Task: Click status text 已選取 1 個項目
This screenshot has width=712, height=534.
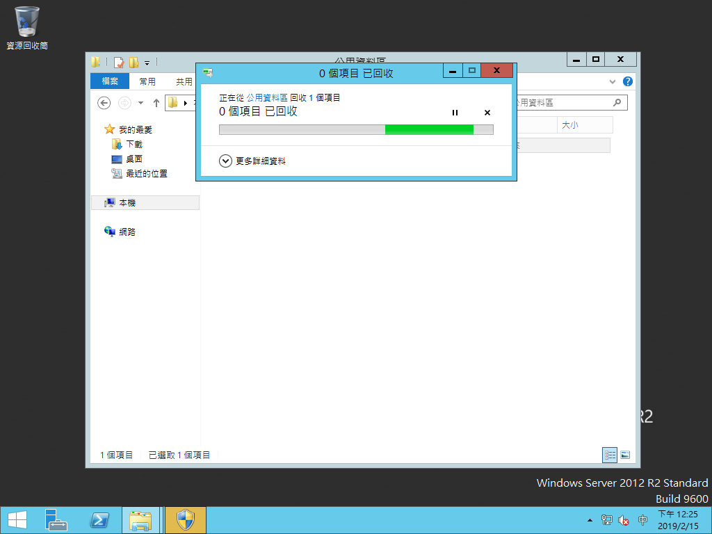Action: point(179,455)
